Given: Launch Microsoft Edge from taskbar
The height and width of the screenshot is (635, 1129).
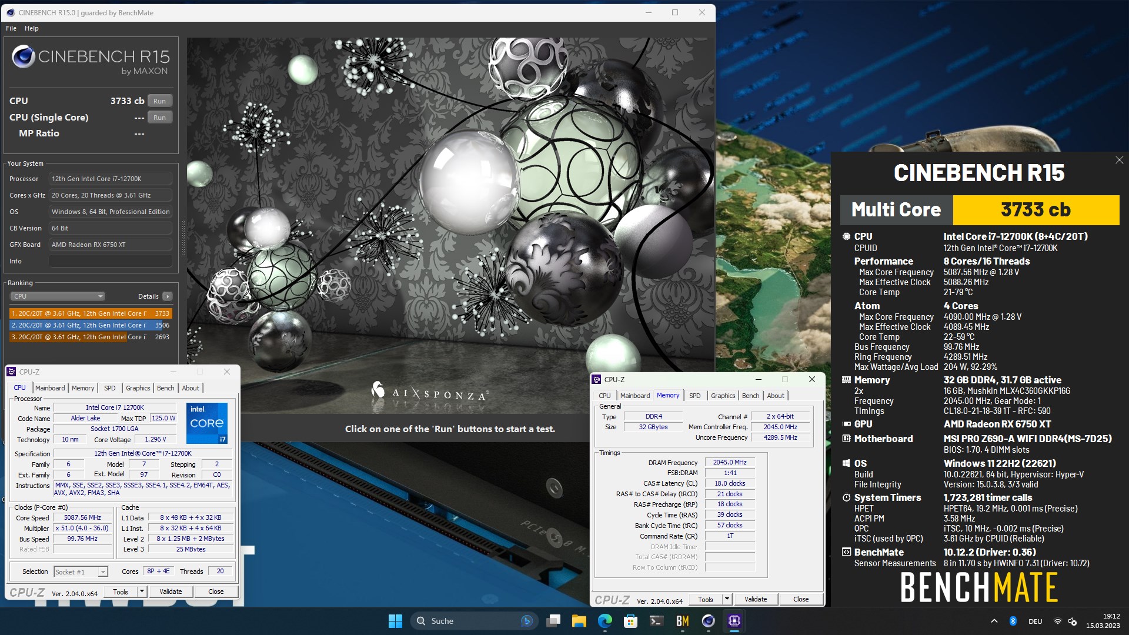Looking at the screenshot, I should coord(605,621).
